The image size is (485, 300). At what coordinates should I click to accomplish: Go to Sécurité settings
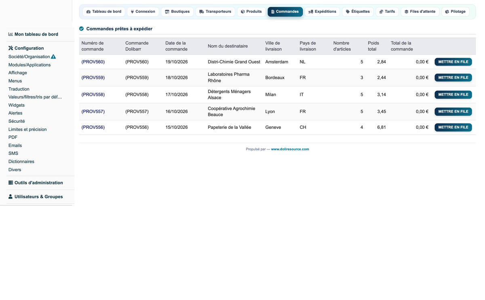[17, 122]
